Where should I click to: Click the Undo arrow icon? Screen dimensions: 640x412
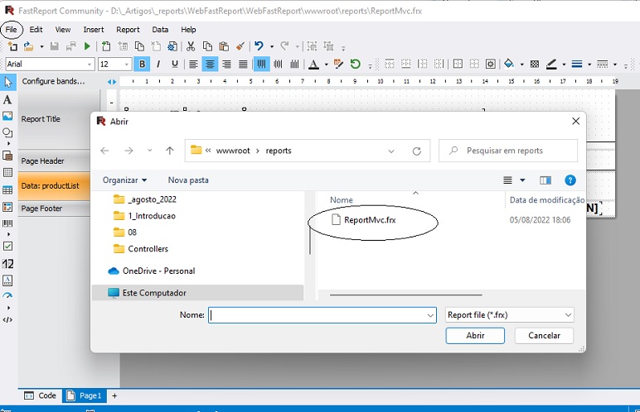click(259, 46)
